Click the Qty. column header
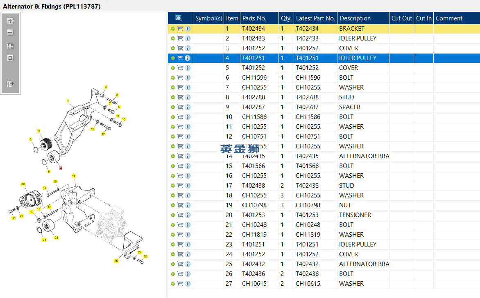The height and width of the screenshot is (298, 480). pyautogui.click(x=286, y=18)
